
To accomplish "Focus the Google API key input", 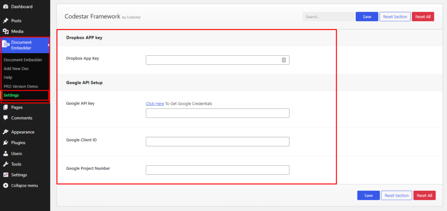I will [217, 113].
